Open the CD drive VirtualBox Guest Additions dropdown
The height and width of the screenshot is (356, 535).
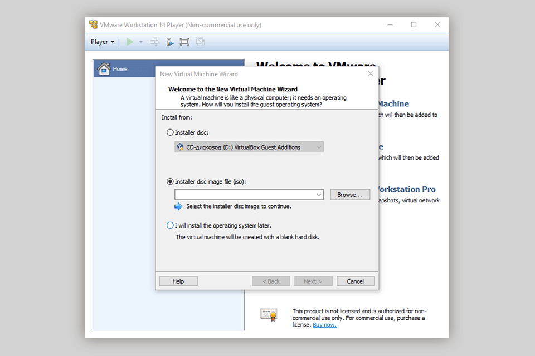249,147
